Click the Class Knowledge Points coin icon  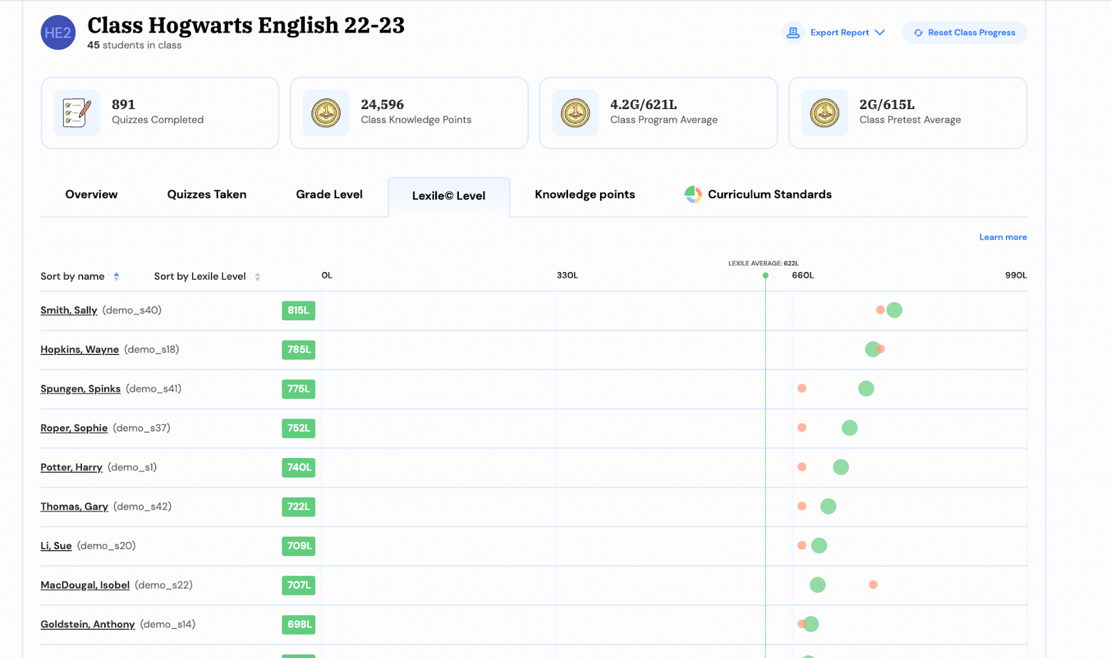click(326, 112)
